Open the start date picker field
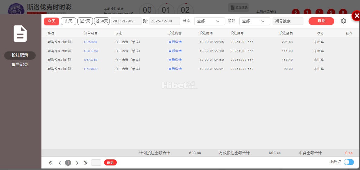 [x=126, y=21]
